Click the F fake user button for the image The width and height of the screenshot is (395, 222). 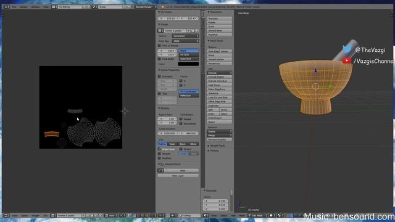coord(188,31)
